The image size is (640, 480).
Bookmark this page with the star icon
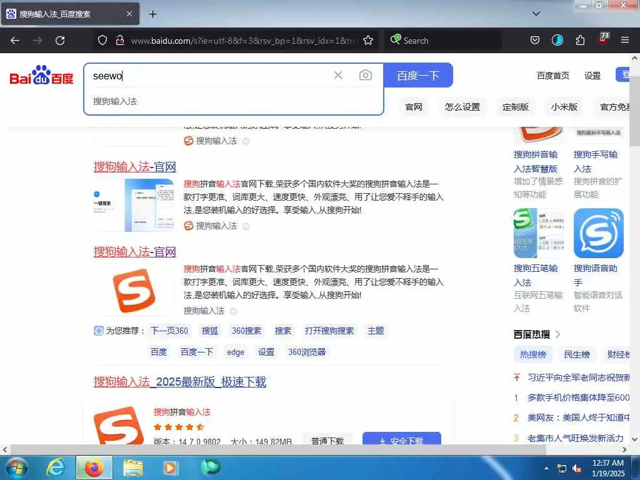(368, 41)
